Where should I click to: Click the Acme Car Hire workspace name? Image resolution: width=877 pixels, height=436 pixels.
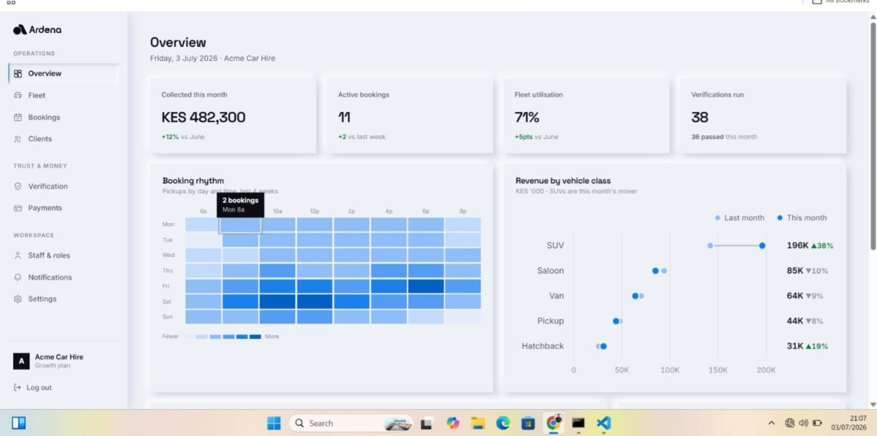point(59,357)
